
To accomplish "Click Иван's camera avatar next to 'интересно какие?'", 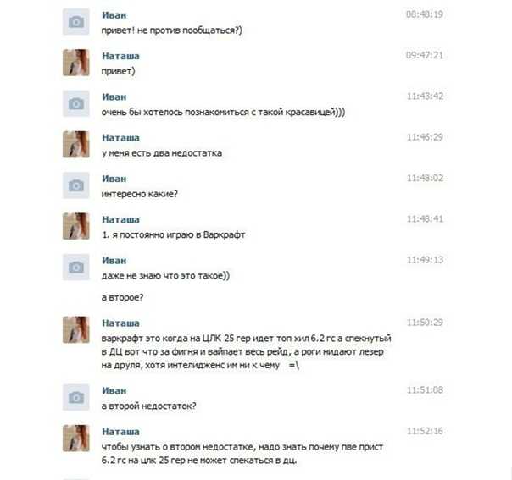I will tap(76, 185).
